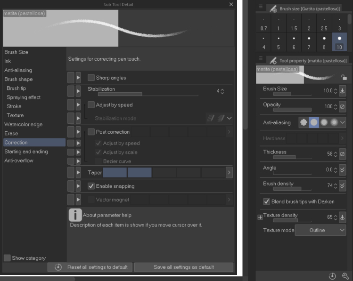
Task: Open the Angle dynamics settings icon
Action: coord(343,170)
